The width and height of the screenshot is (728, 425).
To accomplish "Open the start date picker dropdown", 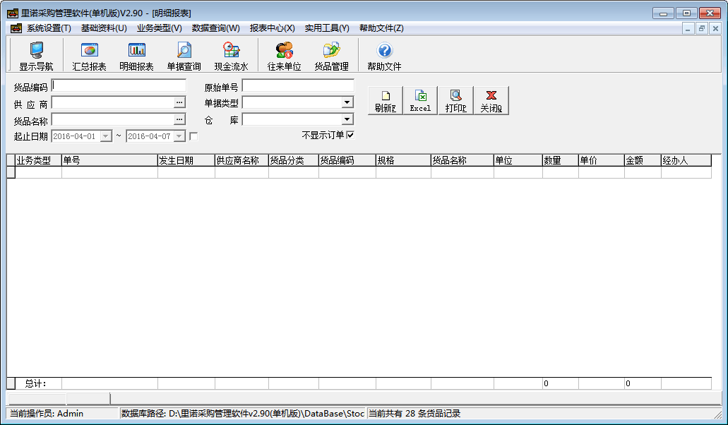I will pyautogui.click(x=106, y=136).
